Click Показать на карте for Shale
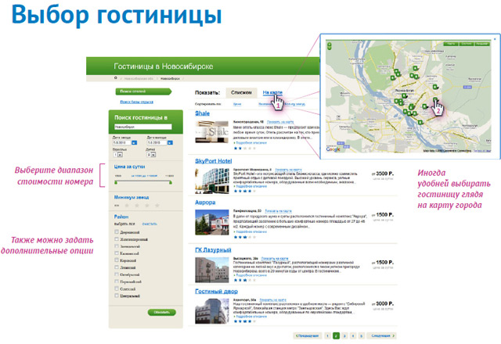 (x=280, y=122)
